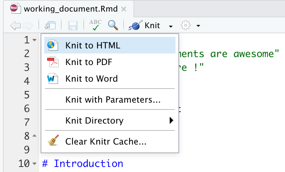Select Knit with Parameters...
The image size is (285, 172).
(113, 100)
